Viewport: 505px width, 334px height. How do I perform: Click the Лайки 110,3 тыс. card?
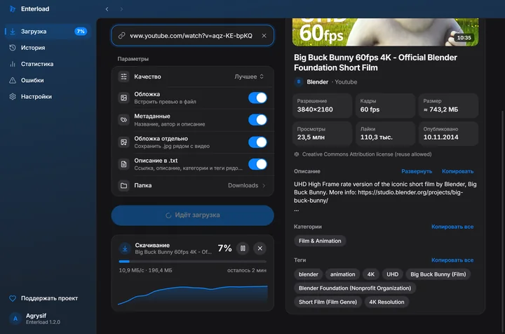point(385,133)
